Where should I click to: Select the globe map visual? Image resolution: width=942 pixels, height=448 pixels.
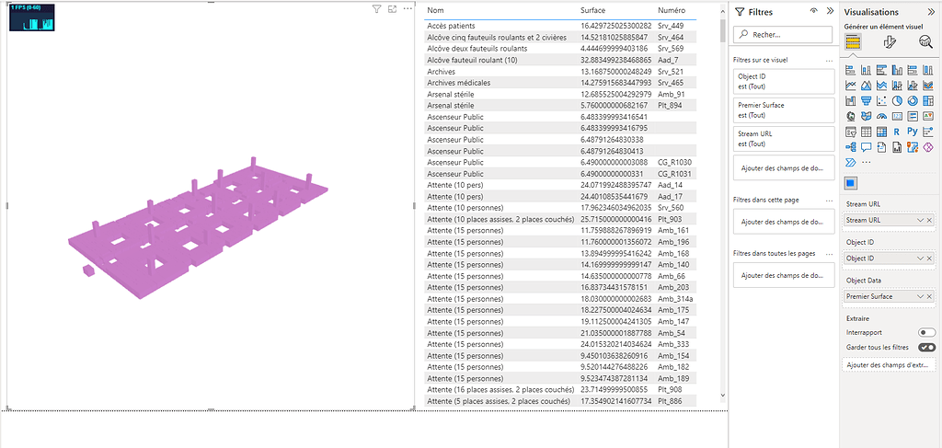[851, 116]
